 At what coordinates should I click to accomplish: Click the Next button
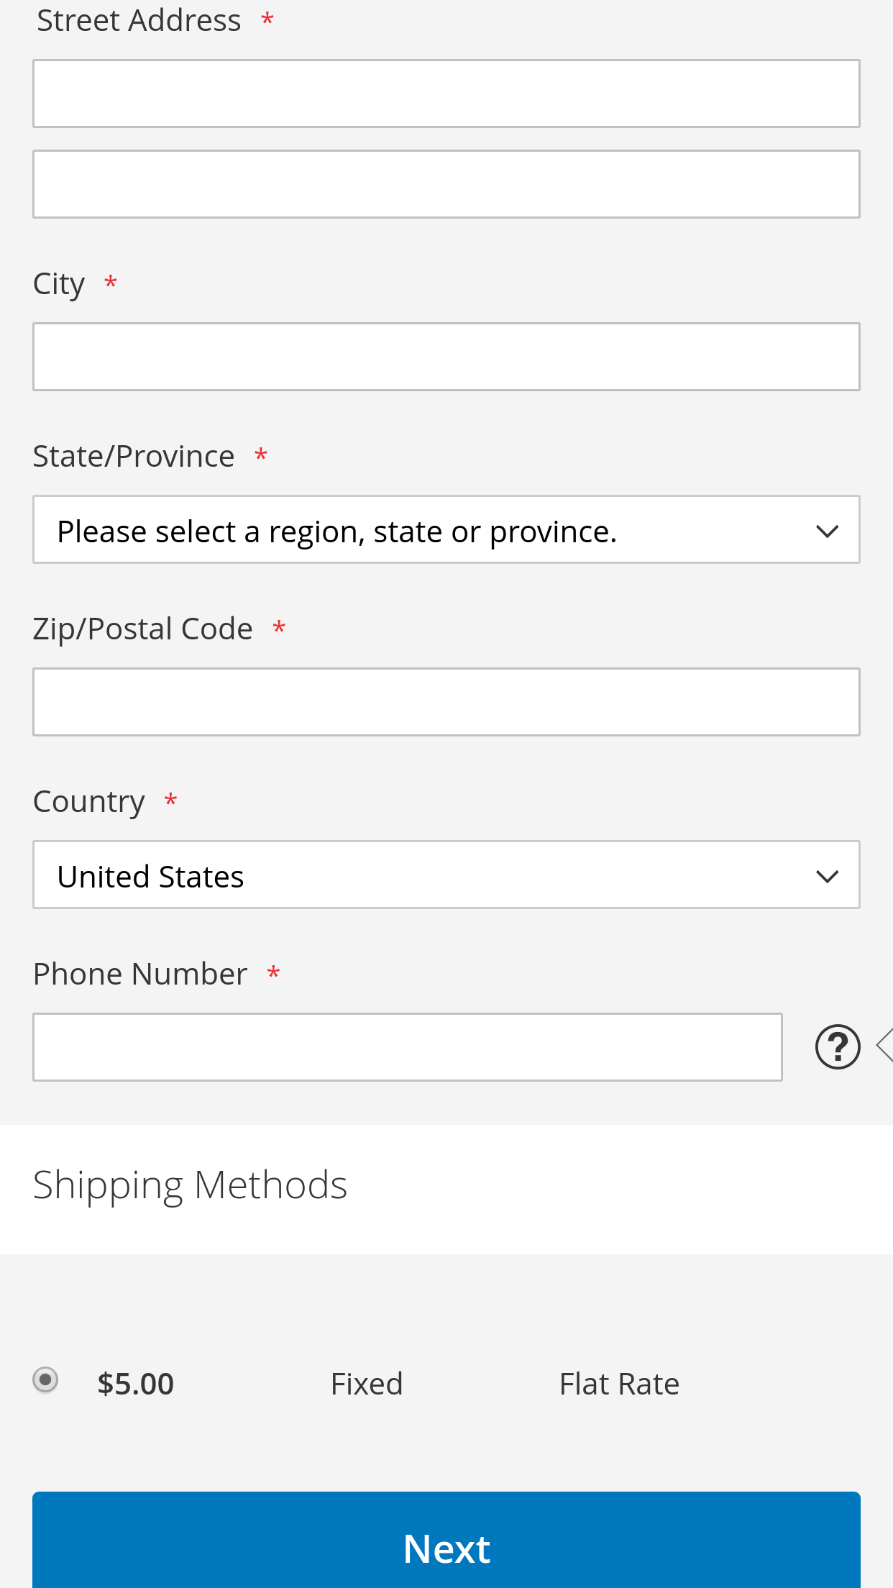[446, 1540]
